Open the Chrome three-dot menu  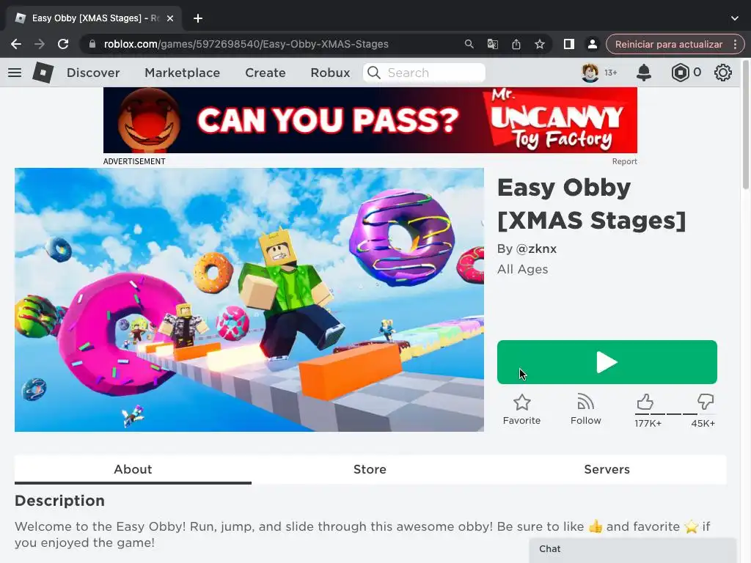[735, 44]
